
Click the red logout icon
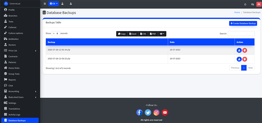point(259,4)
